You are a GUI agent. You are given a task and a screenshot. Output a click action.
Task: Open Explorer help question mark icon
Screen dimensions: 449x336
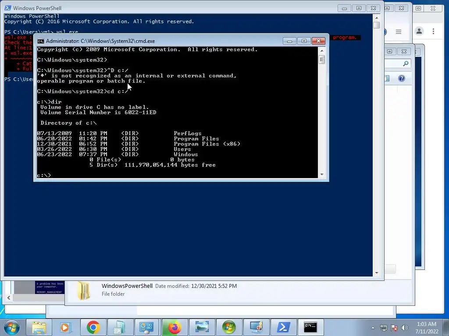(x=402, y=78)
